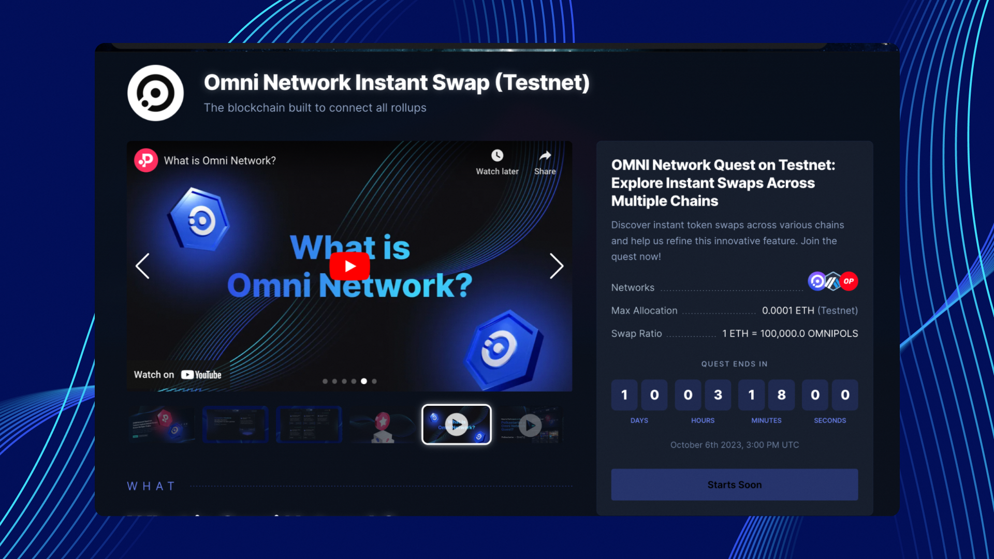
Task: Open the second gallery thumbnail
Action: coord(236,424)
